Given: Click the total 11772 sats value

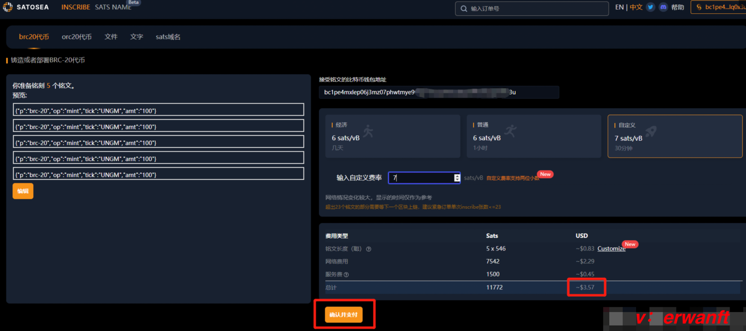Looking at the screenshot, I should (x=494, y=287).
